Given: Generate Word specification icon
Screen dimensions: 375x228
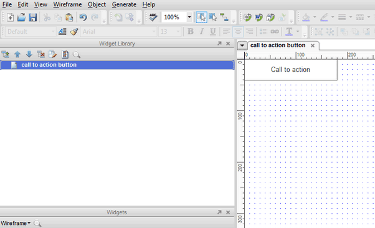Looking at the screenshot, I should click(259, 17).
